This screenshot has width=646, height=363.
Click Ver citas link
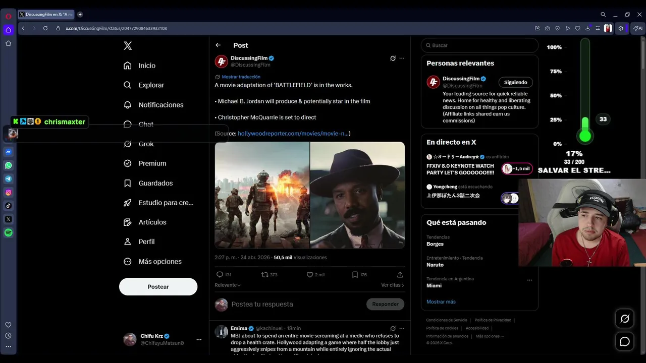pyautogui.click(x=393, y=285)
